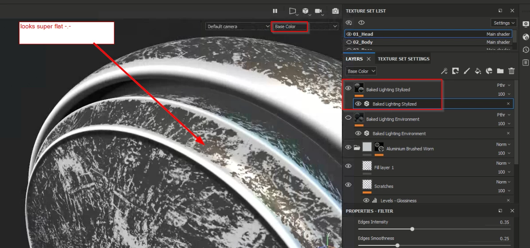Hide the Fill layer 1 layer
The height and width of the screenshot is (248, 530).
point(348,166)
